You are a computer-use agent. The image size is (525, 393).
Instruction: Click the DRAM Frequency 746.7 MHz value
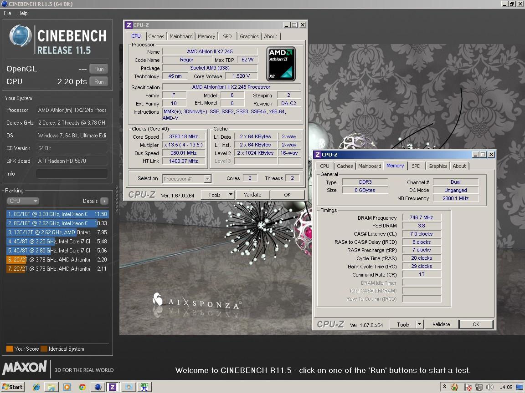422,217
